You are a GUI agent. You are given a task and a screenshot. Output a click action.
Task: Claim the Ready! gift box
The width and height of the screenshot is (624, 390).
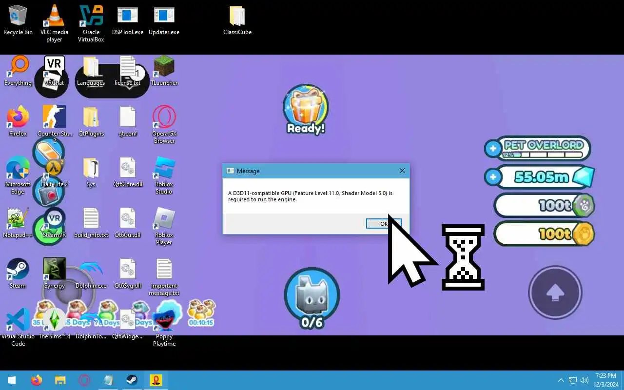pos(306,110)
